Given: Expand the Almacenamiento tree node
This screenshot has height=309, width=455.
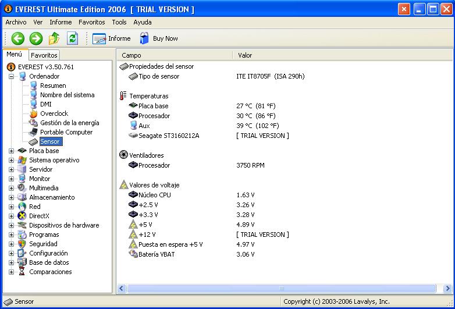Looking at the screenshot, I should click(x=11, y=197).
